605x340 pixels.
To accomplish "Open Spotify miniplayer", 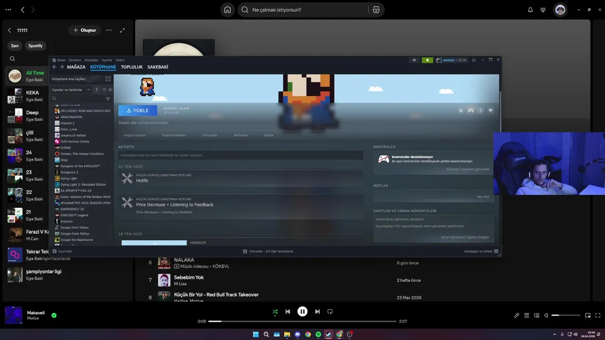I will pos(588,315).
